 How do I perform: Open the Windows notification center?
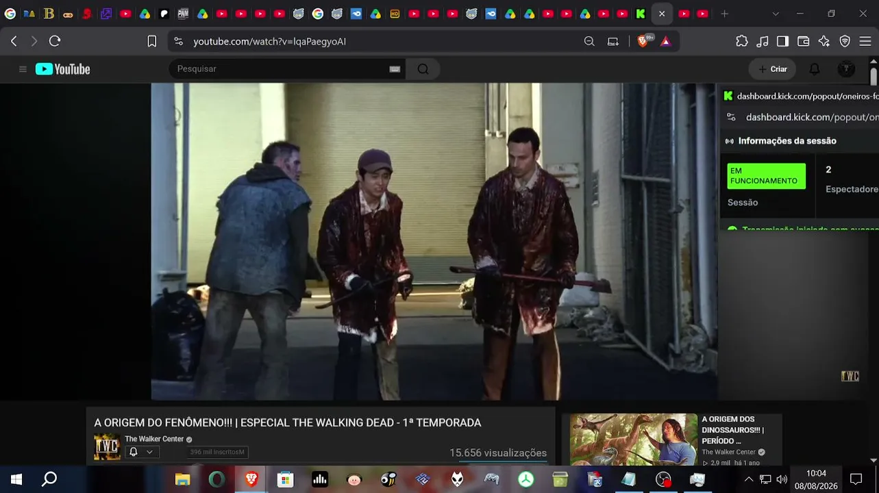click(x=856, y=479)
